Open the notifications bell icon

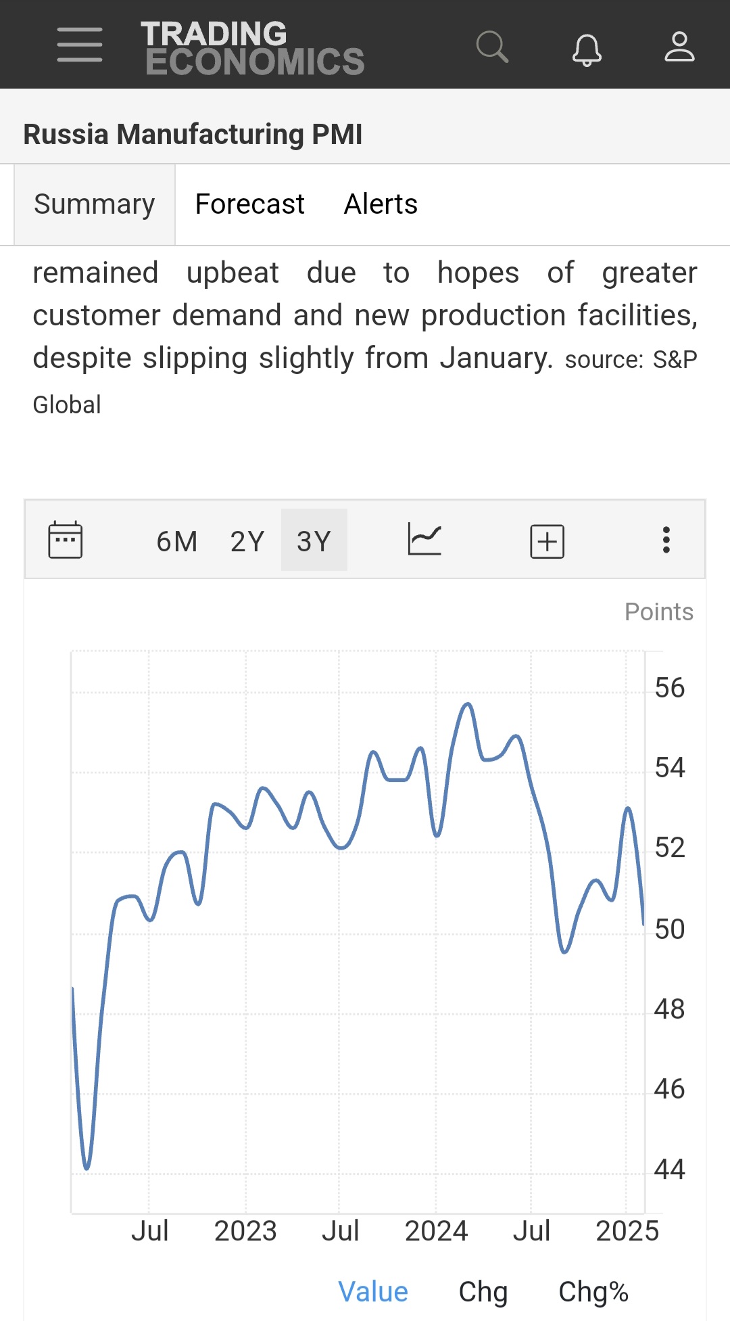click(x=586, y=48)
